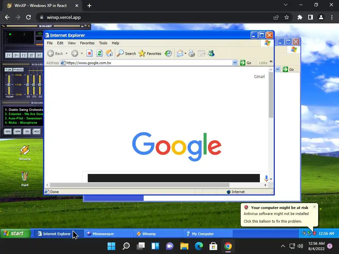Click the Print icon in Internet Explorer
This screenshot has width=339, height=254.
(x=192, y=53)
